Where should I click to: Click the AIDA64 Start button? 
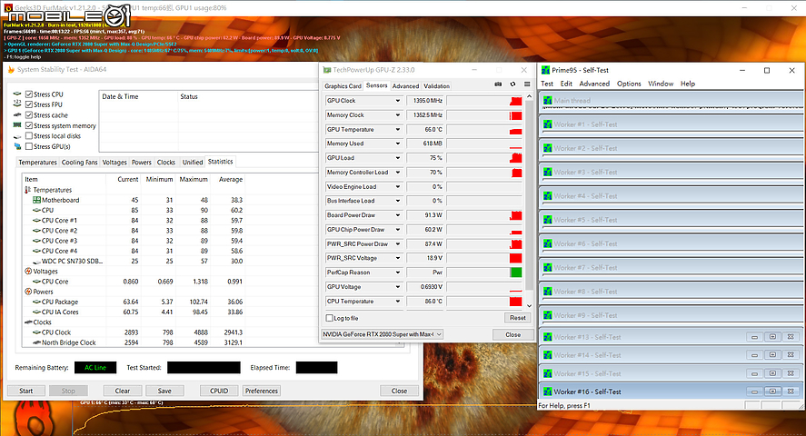(25, 391)
